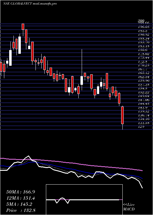The width and height of the screenshot is (153, 215).
Task: Click the Price : 132.8 reading
Action: tap(21, 210)
